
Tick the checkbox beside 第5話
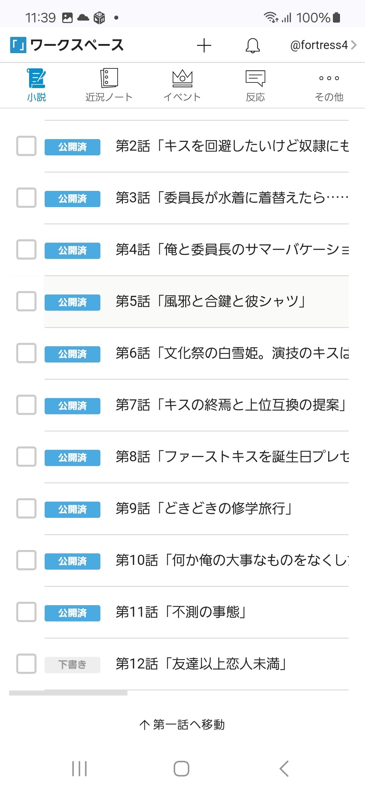click(x=26, y=301)
